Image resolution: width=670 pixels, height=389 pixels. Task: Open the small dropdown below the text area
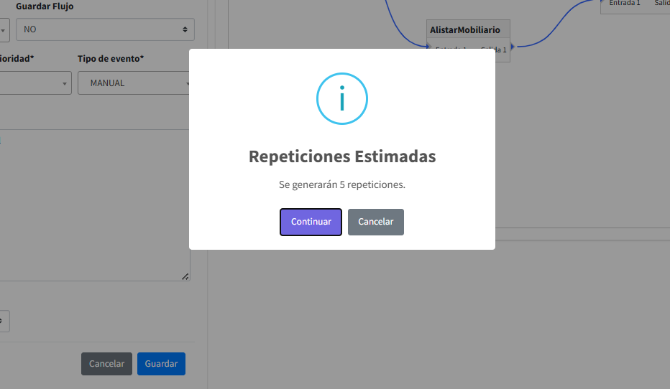click(x=4, y=321)
